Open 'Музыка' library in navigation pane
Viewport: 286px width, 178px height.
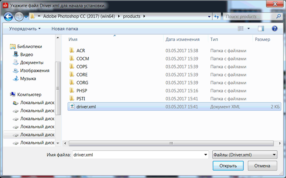[28, 78]
